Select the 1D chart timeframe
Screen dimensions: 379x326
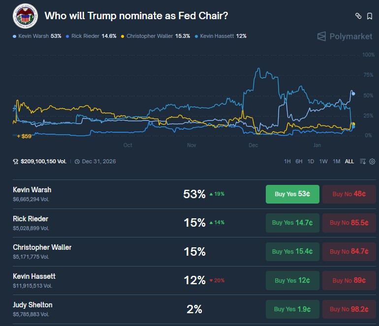click(x=311, y=161)
